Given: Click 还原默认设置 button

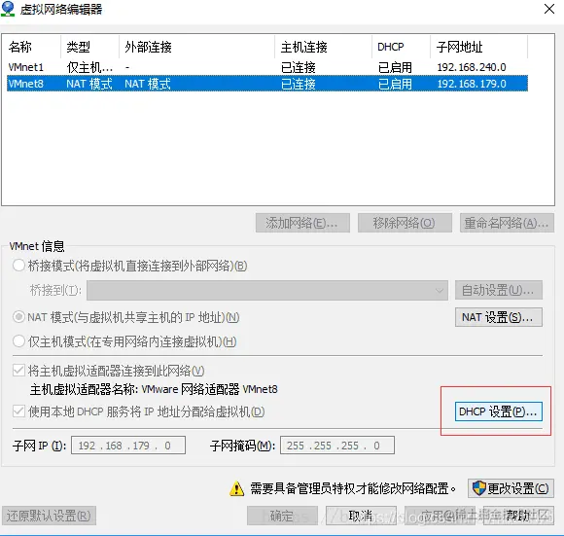Looking at the screenshot, I should [49, 516].
